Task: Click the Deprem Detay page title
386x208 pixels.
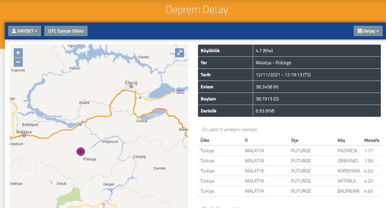Action: tap(197, 10)
